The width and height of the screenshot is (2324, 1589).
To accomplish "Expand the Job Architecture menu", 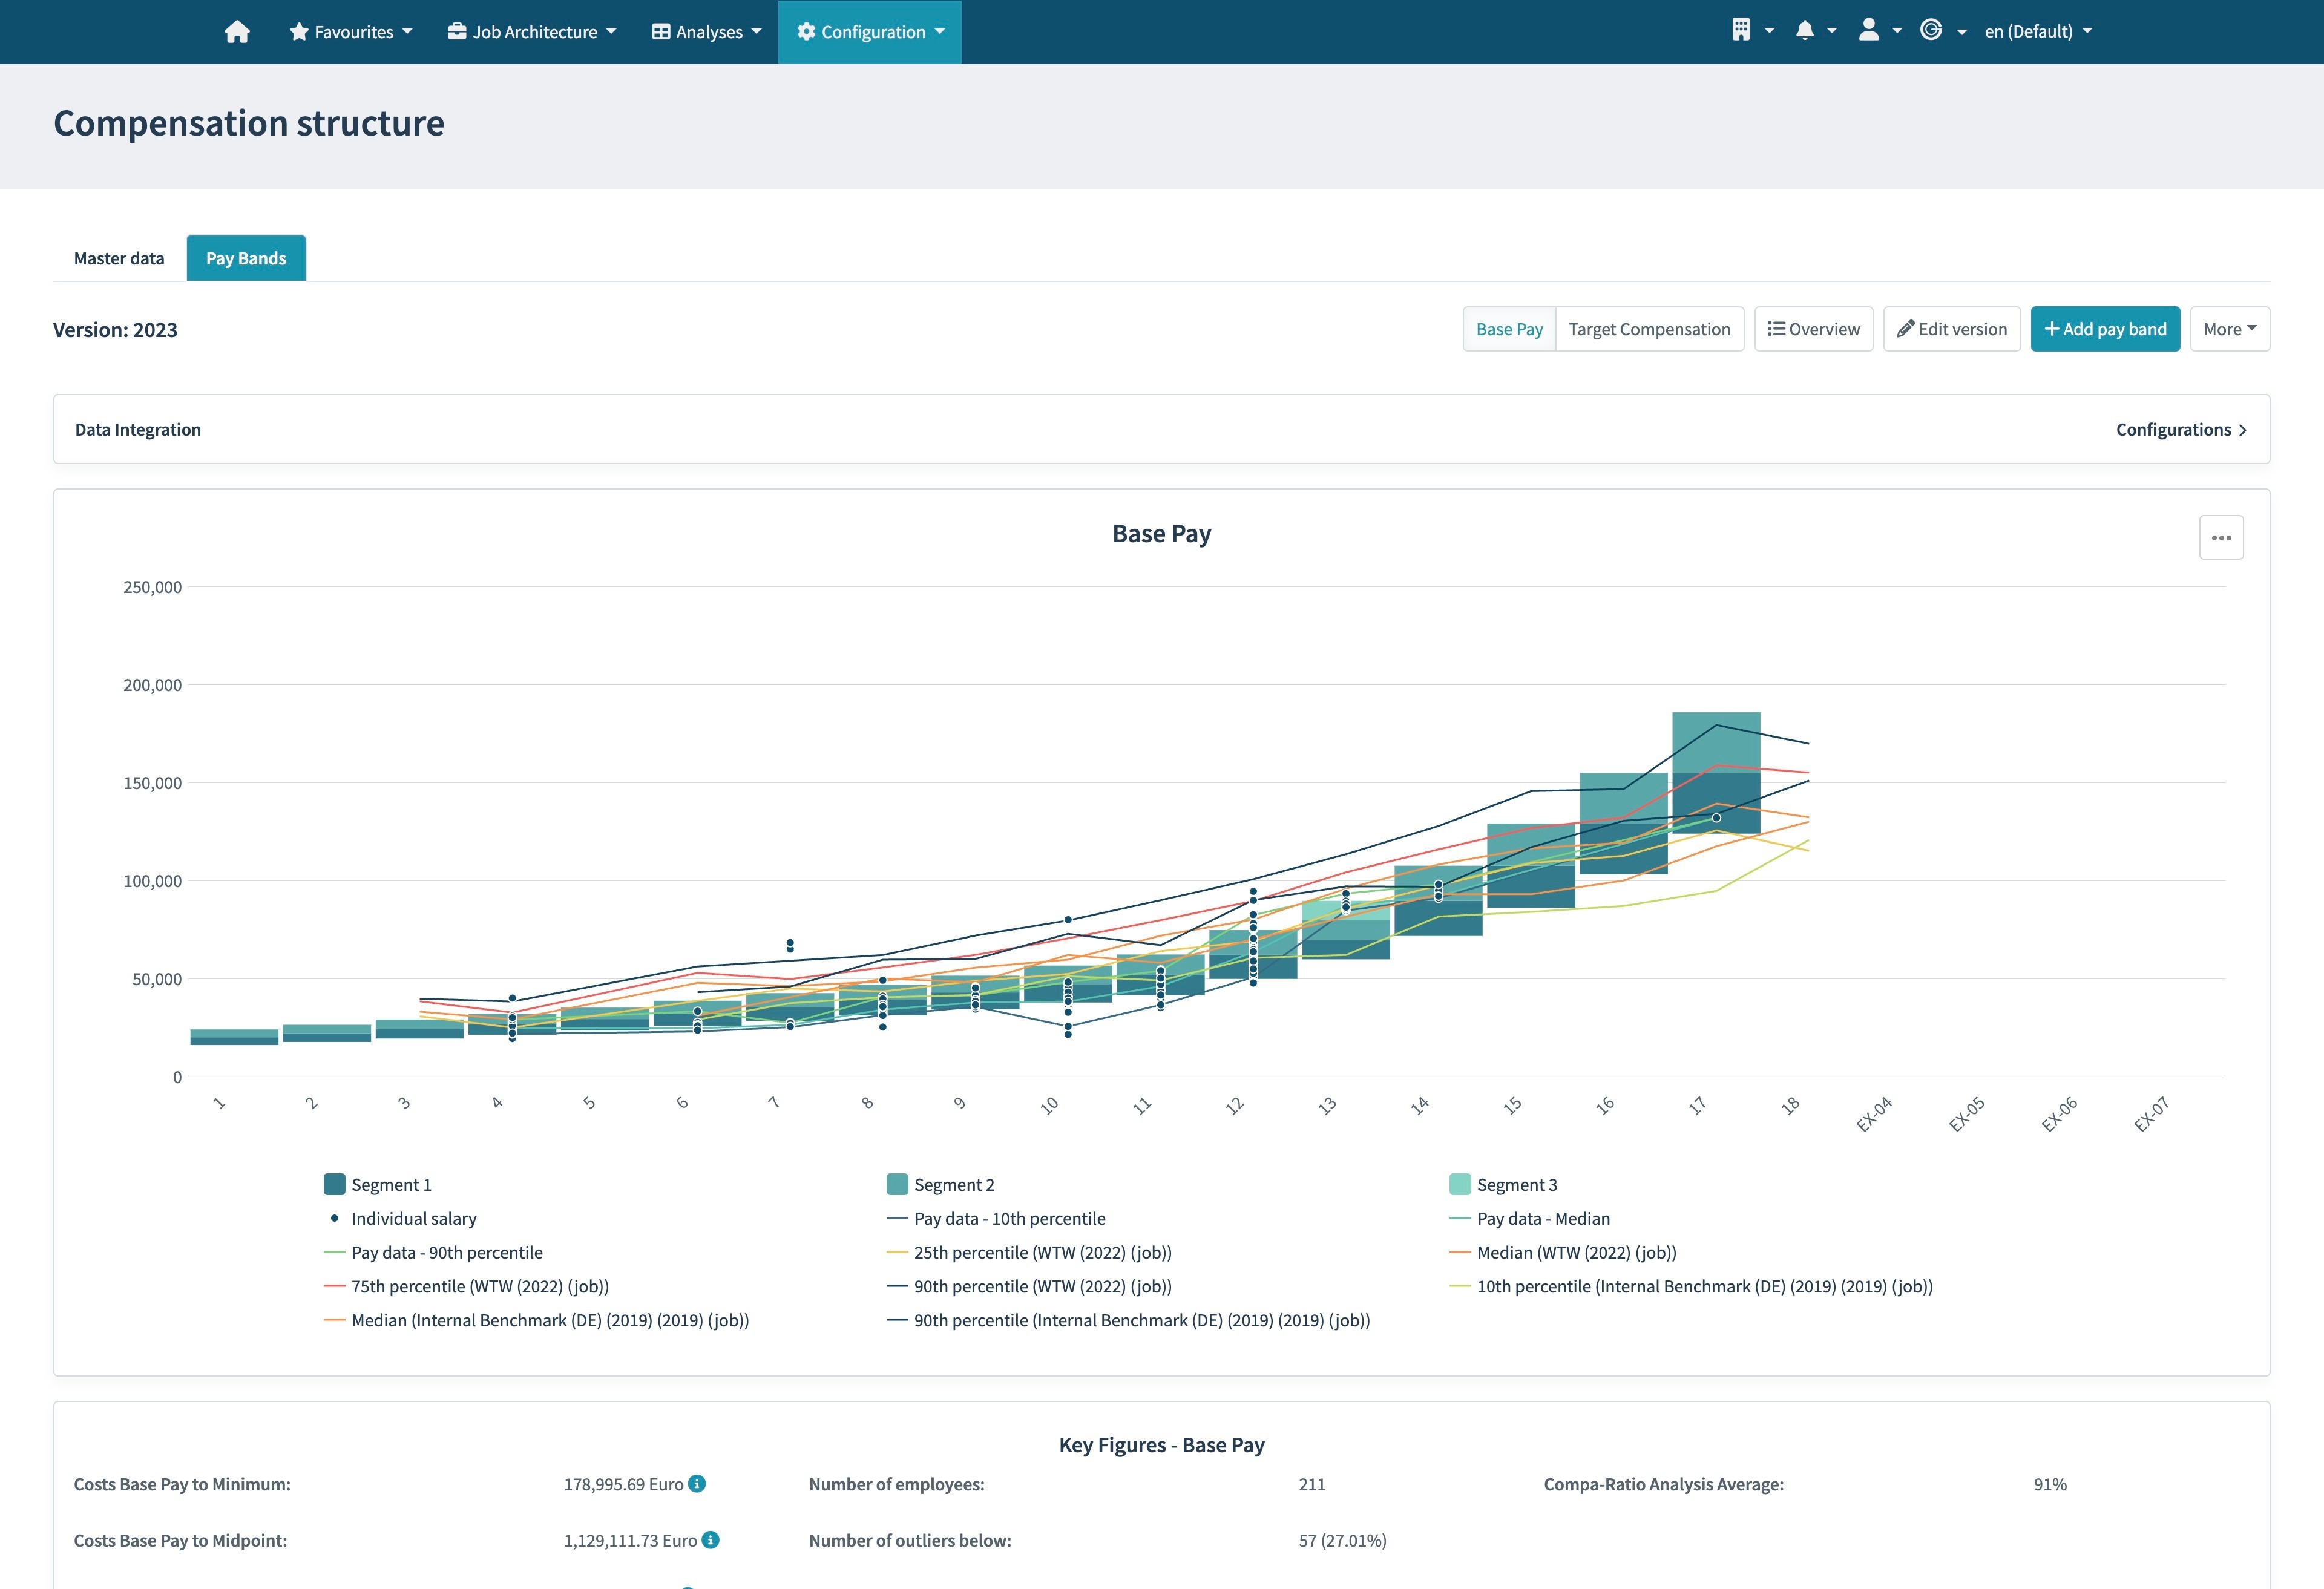I will point(531,31).
